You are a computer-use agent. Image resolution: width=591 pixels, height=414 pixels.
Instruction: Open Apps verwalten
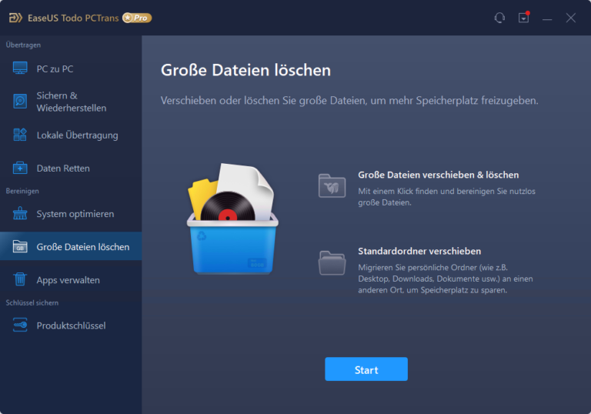click(71, 280)
